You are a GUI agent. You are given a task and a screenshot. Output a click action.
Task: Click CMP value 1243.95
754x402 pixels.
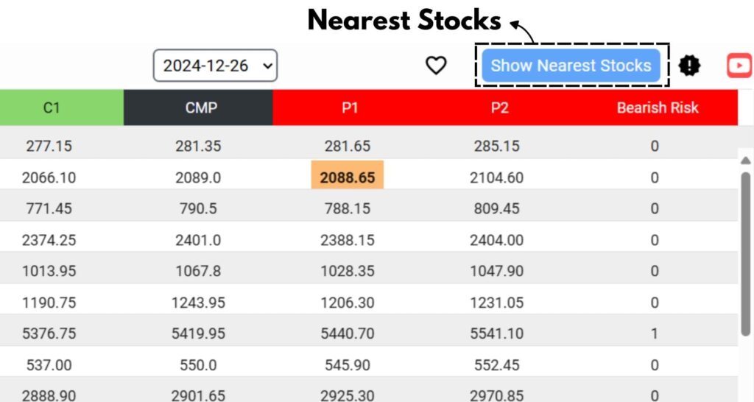[198, 303]
